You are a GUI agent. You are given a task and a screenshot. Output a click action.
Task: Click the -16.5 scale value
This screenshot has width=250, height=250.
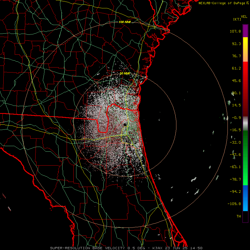[x=235, y=130]
